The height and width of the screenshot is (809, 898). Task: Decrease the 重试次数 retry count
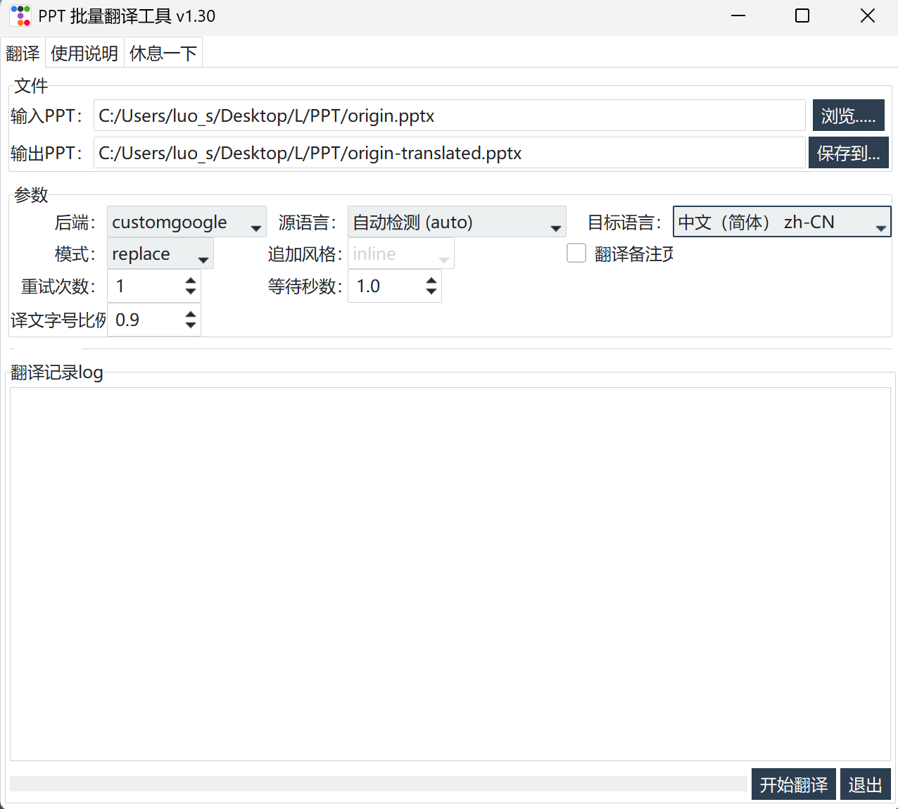coord(191,292)
